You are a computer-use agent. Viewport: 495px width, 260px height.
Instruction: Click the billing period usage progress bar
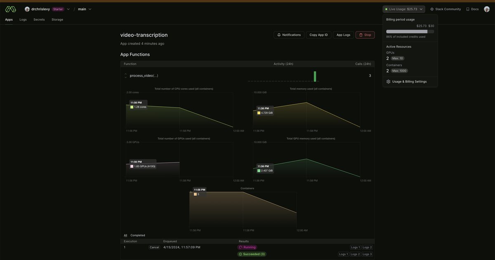[x=410, y=31]
